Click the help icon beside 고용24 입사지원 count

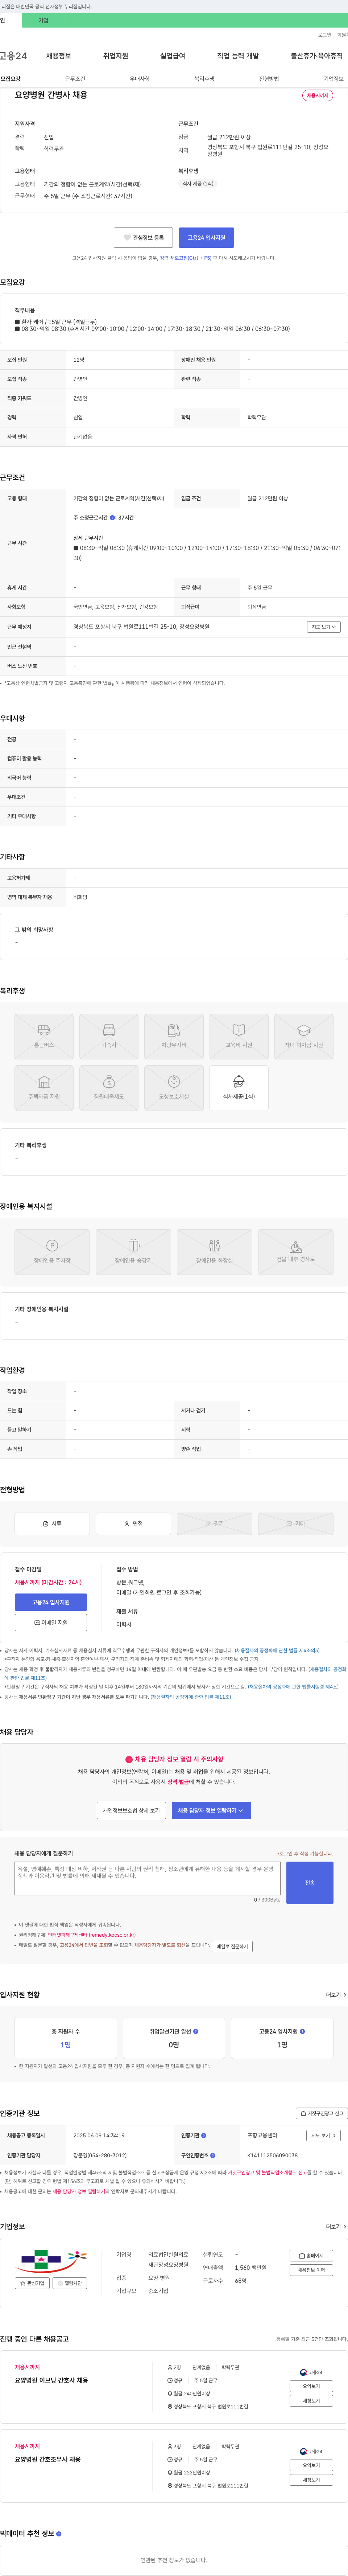(x=302, y=2031)
